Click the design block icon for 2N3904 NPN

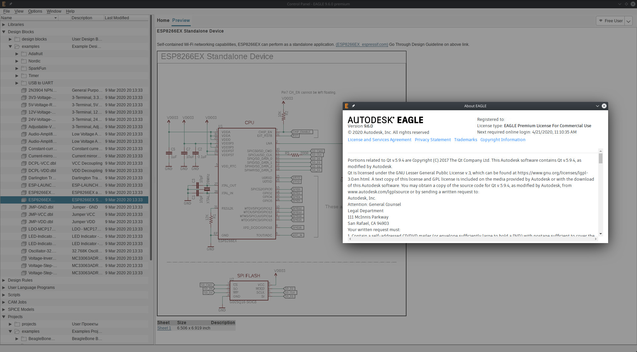click(24, 90)
